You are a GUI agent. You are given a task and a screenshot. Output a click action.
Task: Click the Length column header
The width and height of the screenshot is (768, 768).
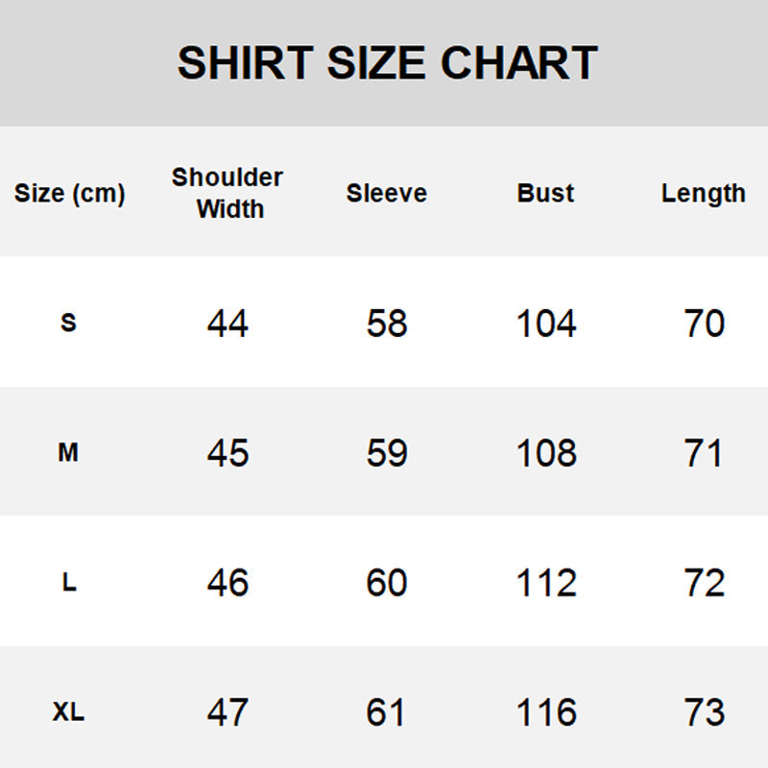coord(703,193)
